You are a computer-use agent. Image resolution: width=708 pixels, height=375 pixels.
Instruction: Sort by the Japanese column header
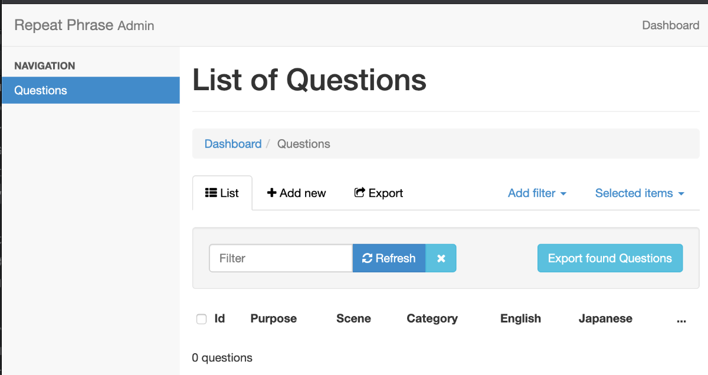pos(605,318)
